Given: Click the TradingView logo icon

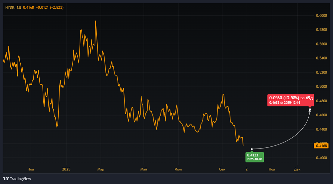Looking at the screenshot, I should pos(6,179).
